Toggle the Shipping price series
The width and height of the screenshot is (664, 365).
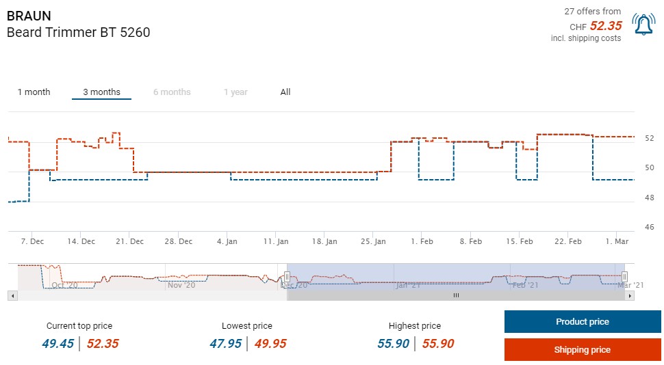click(x=582, y=350)
